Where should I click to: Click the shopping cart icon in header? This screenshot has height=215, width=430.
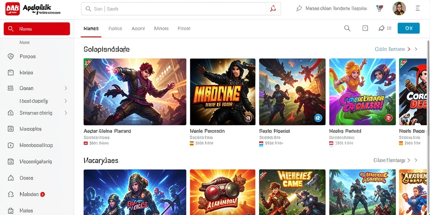point(380,8)
